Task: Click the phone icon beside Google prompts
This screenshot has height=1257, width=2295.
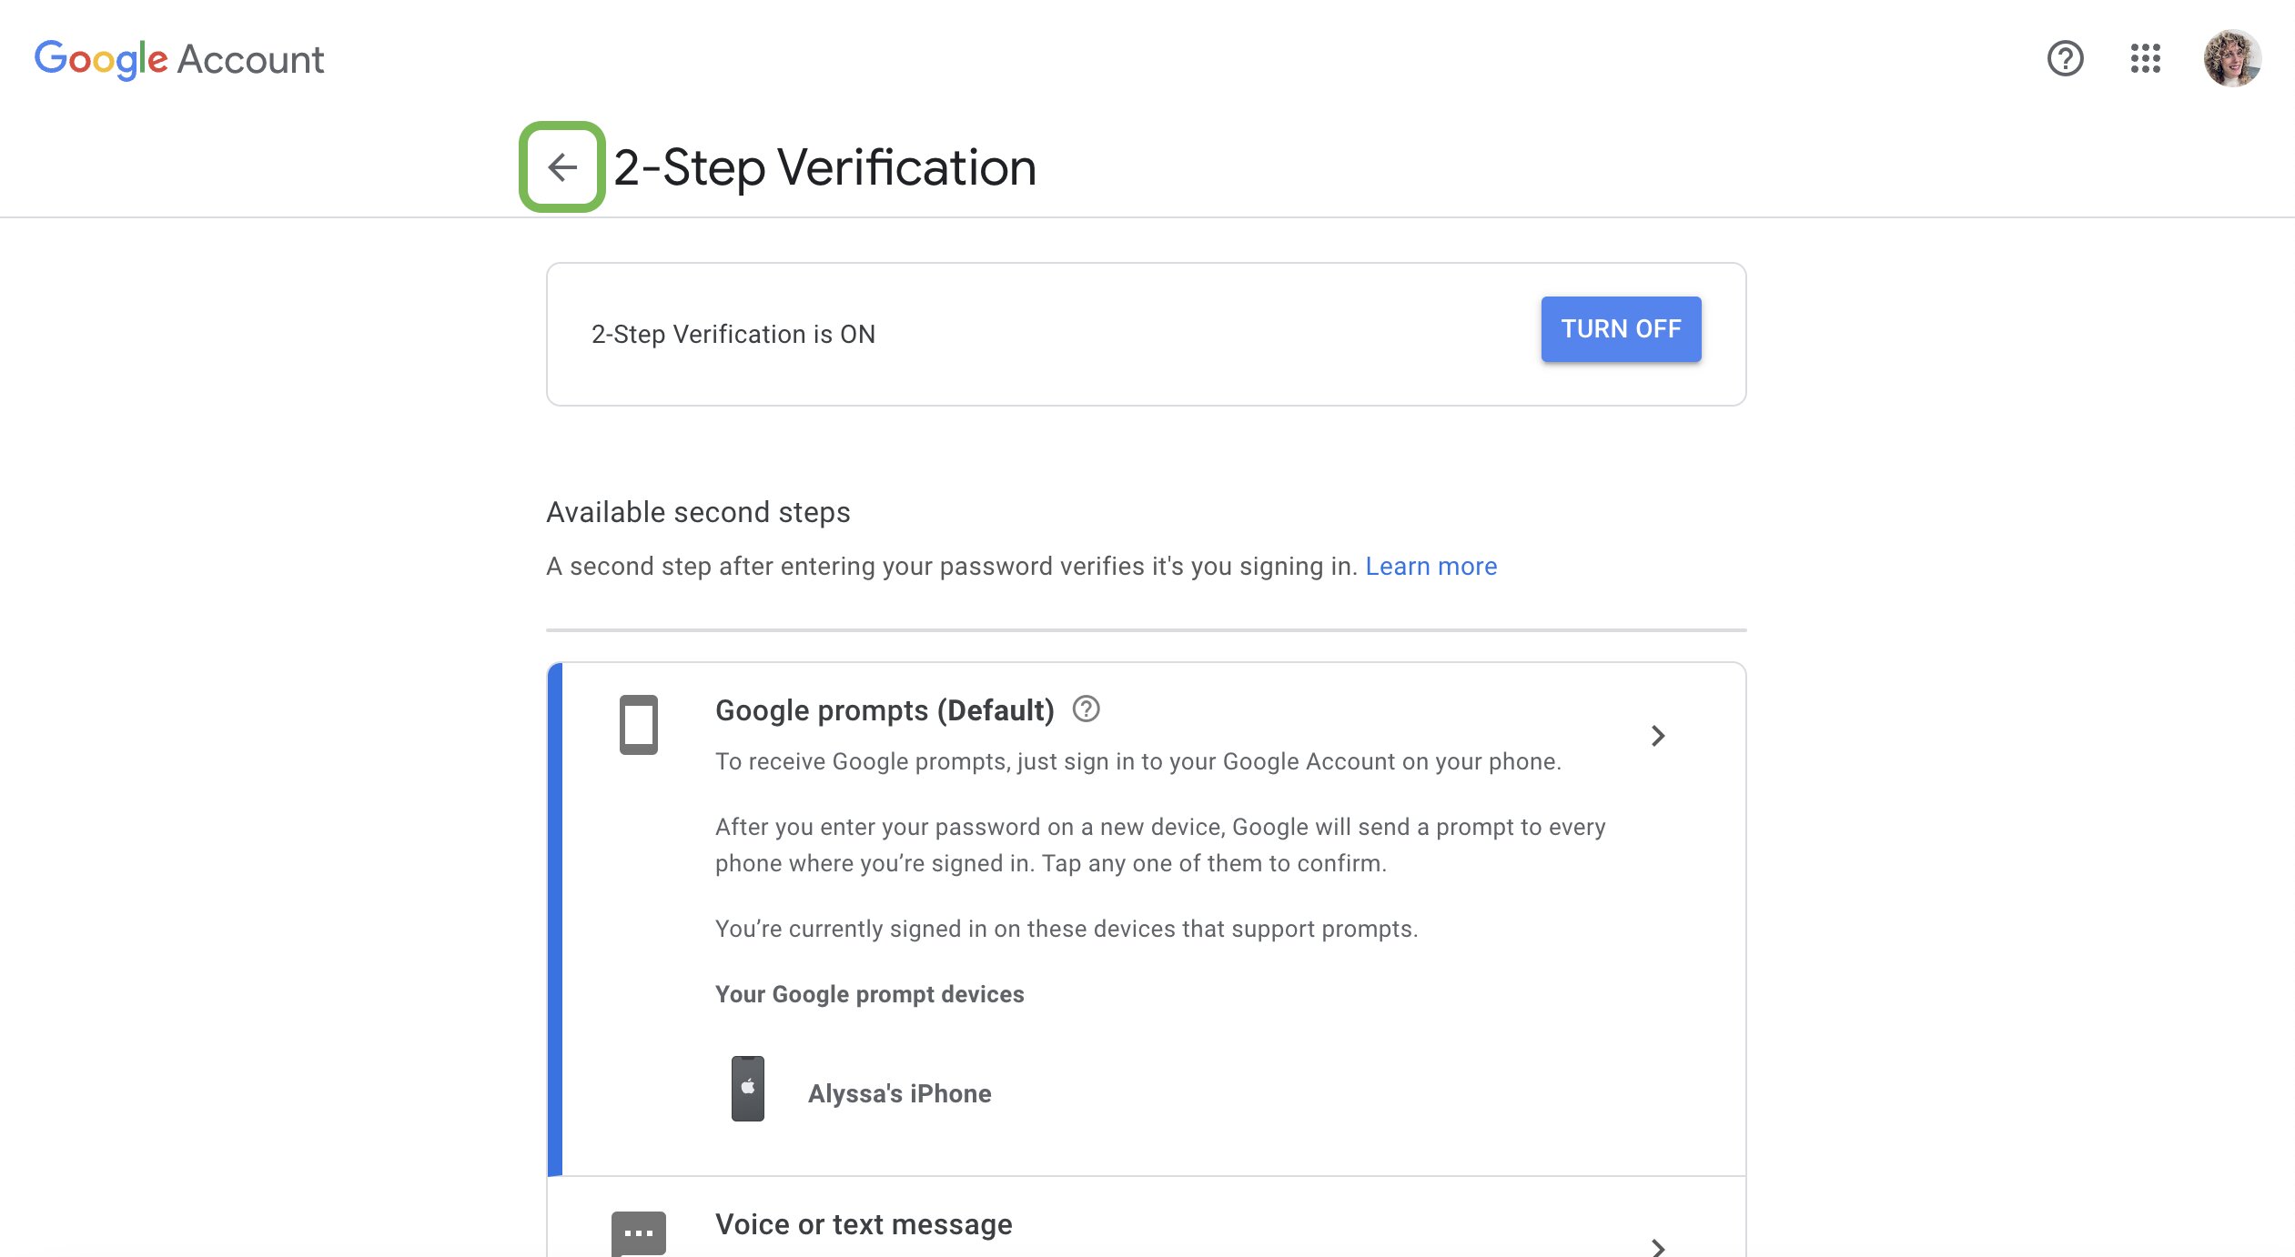Action: tap(638, 725)
